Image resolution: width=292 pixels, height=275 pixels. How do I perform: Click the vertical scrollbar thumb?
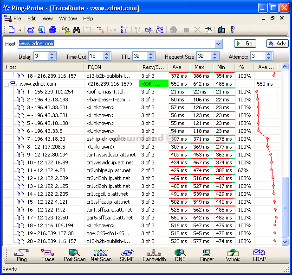coord(285,207)
